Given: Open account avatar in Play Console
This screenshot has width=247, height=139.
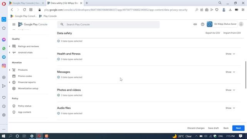Looking at the screenshot, I should 241,24.
